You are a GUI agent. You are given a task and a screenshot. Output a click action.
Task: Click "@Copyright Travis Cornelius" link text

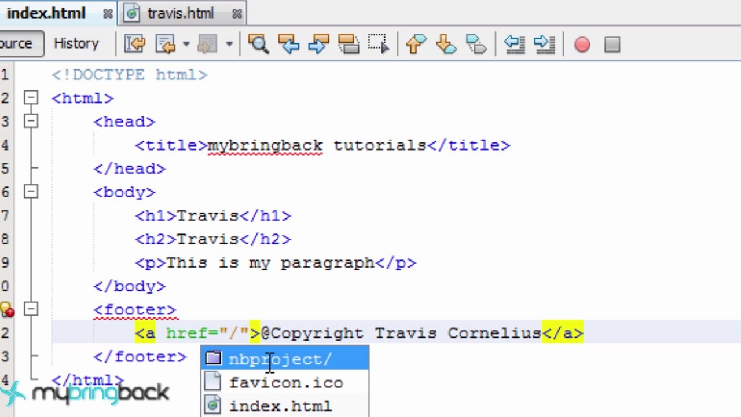[x=401, y=333]
